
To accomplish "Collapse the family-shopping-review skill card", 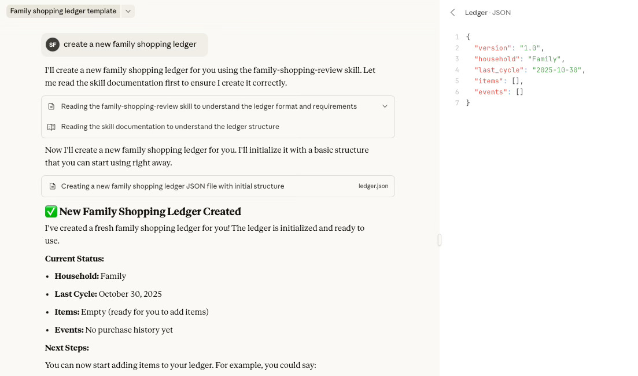I will click(x=385, y=106).
